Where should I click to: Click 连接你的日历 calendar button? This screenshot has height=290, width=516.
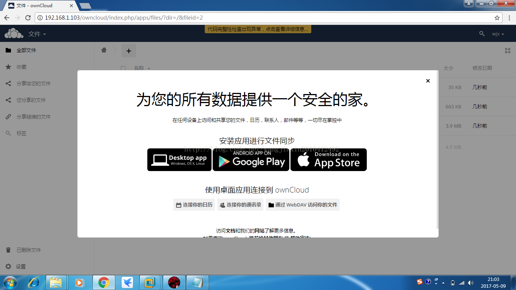[194, 205]
